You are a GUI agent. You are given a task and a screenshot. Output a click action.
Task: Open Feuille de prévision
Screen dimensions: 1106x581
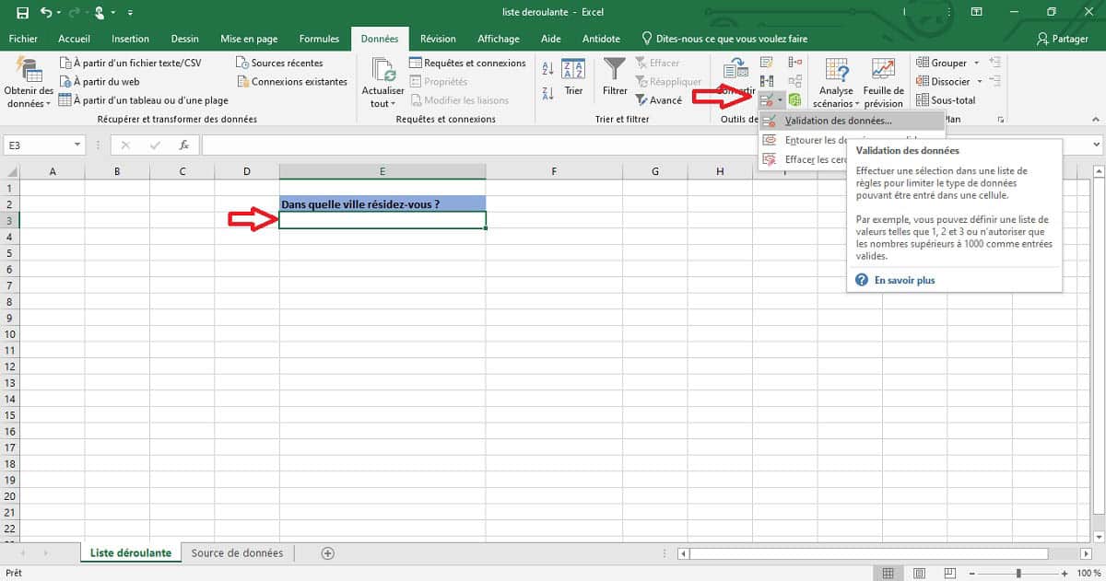(883, 81)
